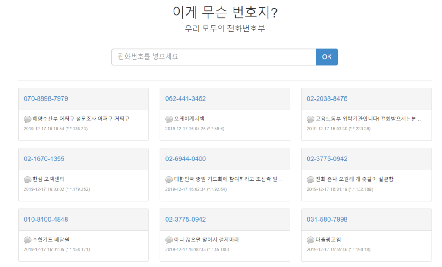442x267 pixels.
Task: Click the speech bubble icon next to 대출광고임
Action: point(309,240)
